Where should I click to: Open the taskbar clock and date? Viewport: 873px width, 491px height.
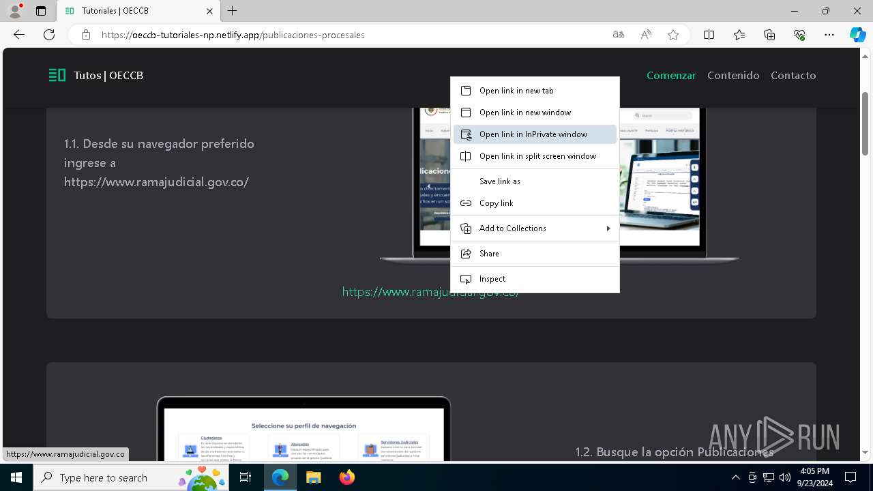[x=814, y=477]
